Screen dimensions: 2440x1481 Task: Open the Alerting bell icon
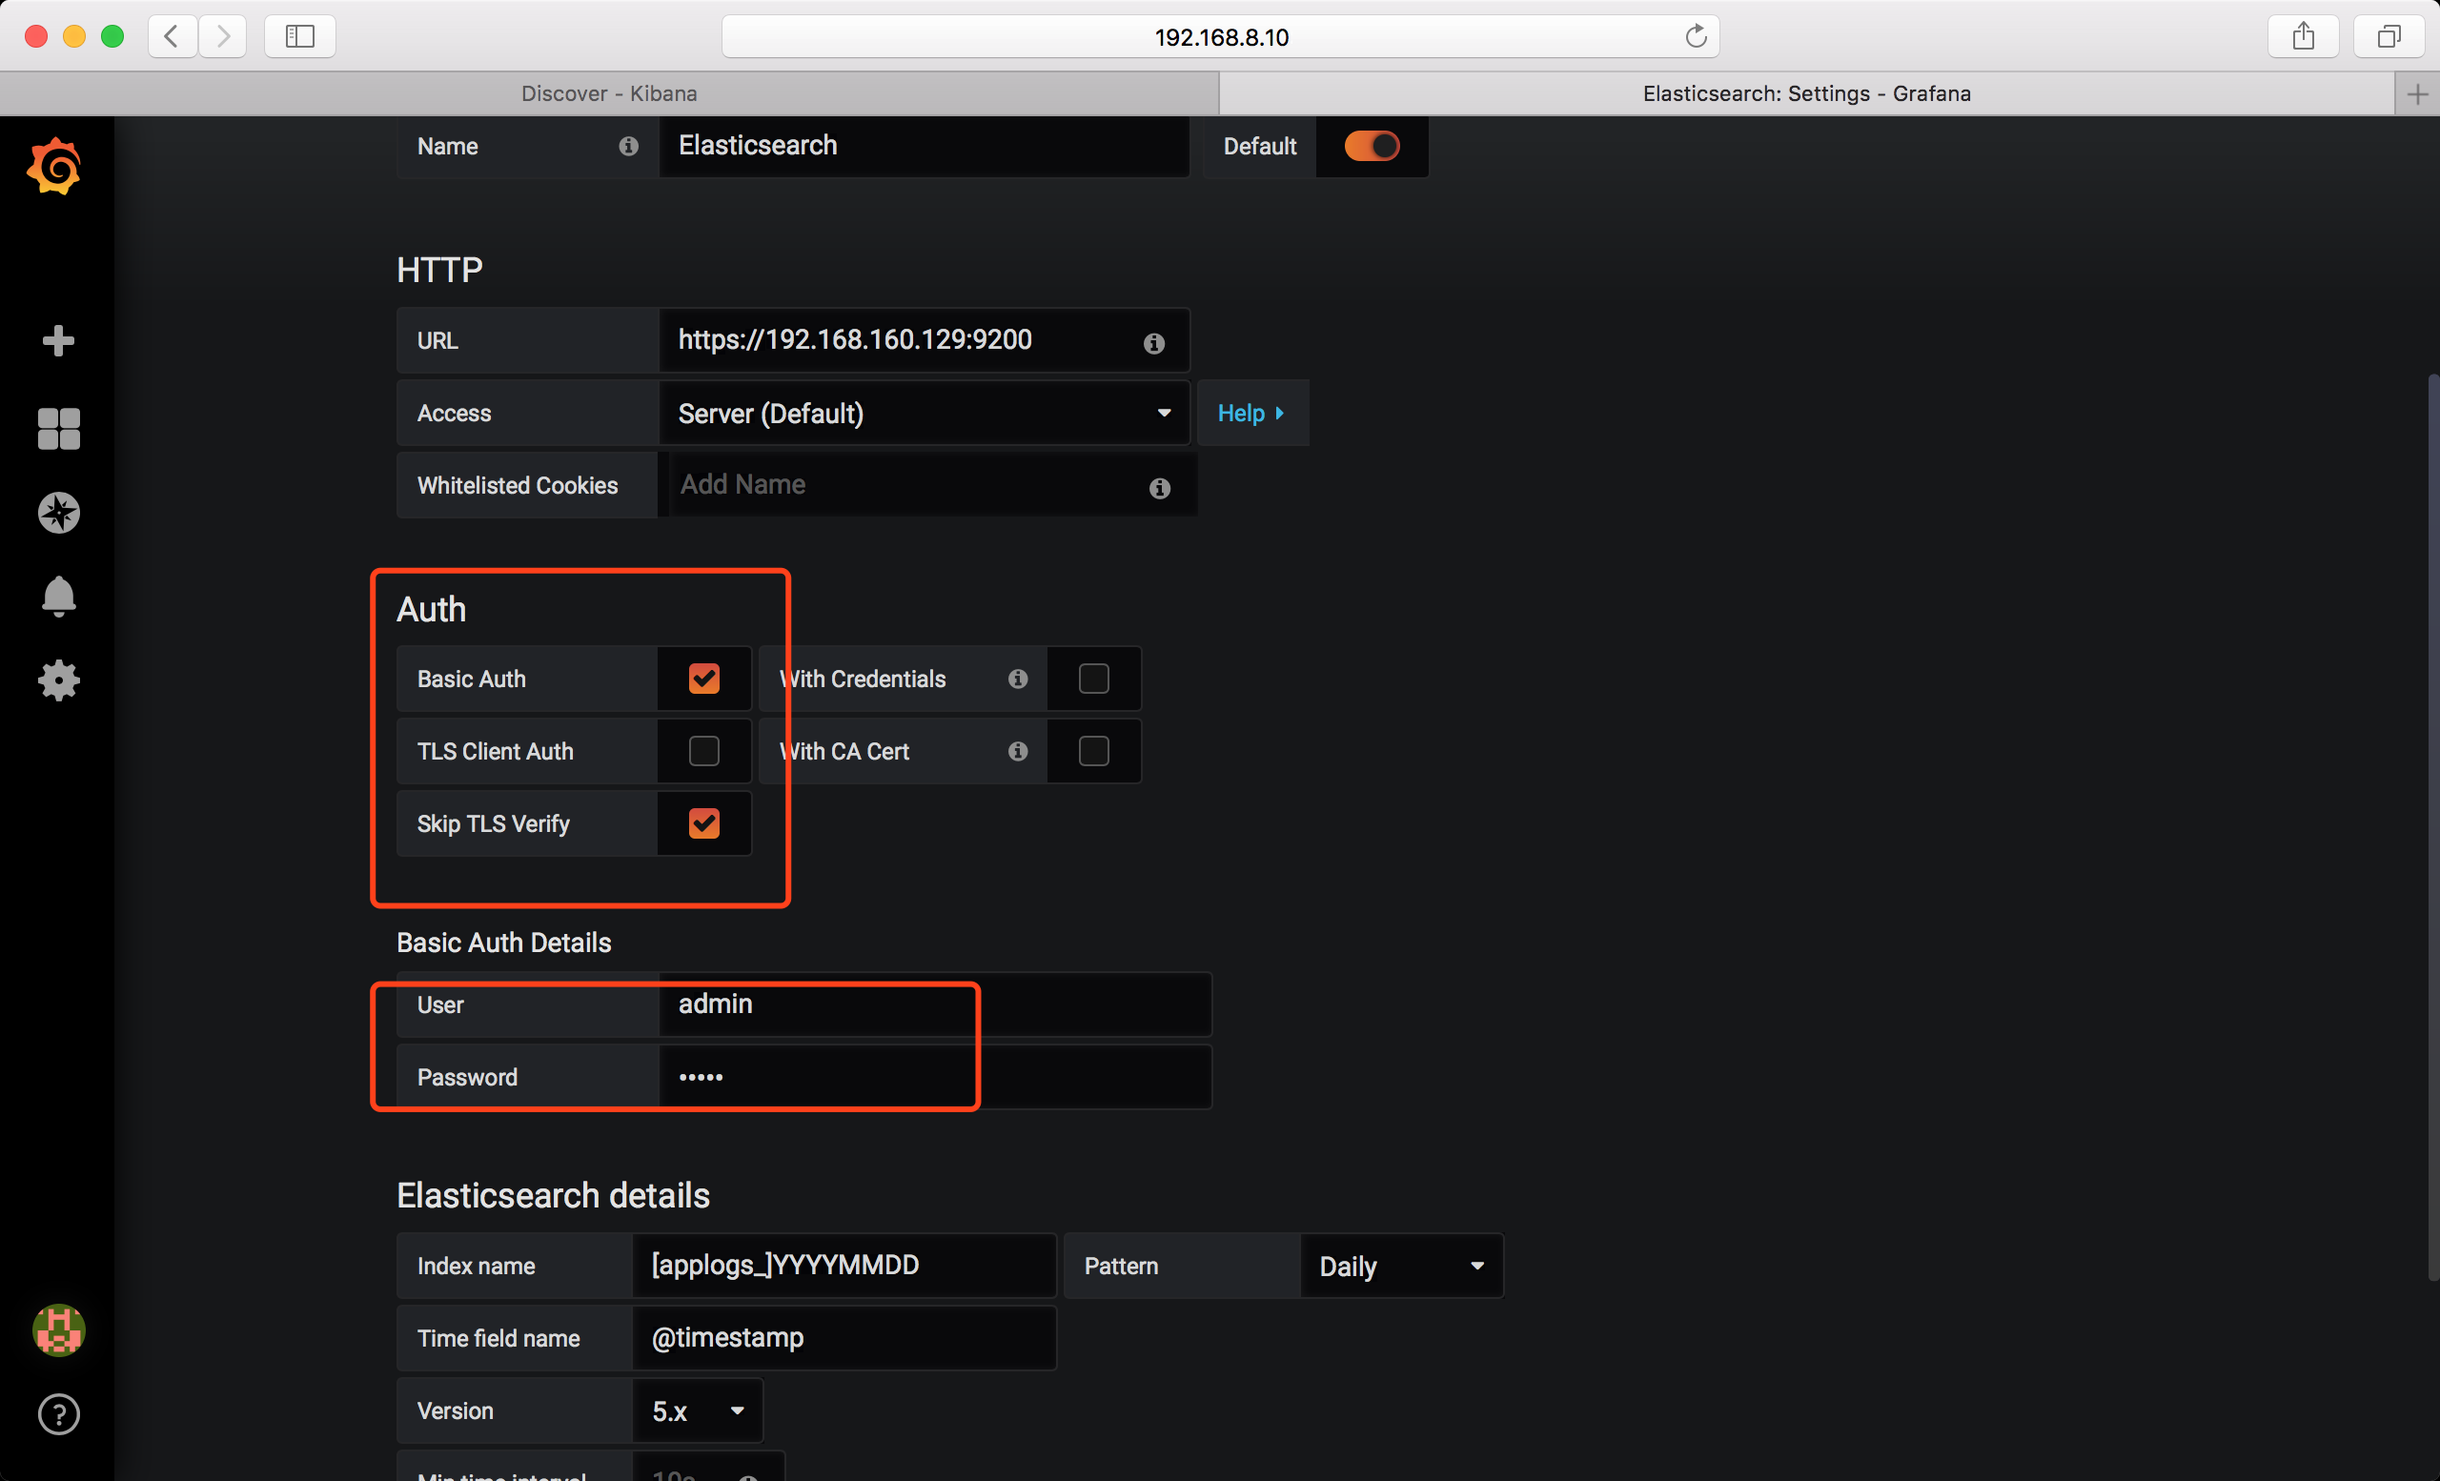coord(58,596)
